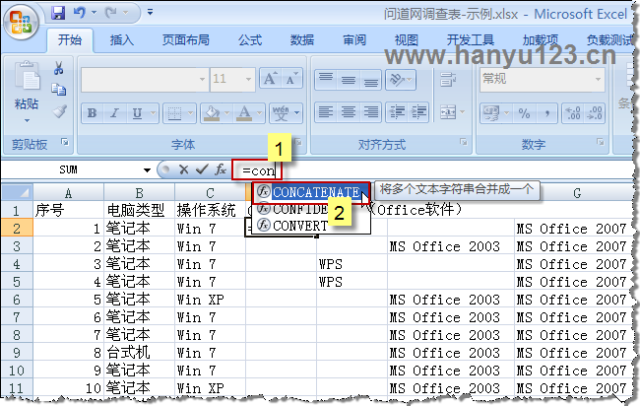
Task: Apply cell borders button
Action: point(174,113)
